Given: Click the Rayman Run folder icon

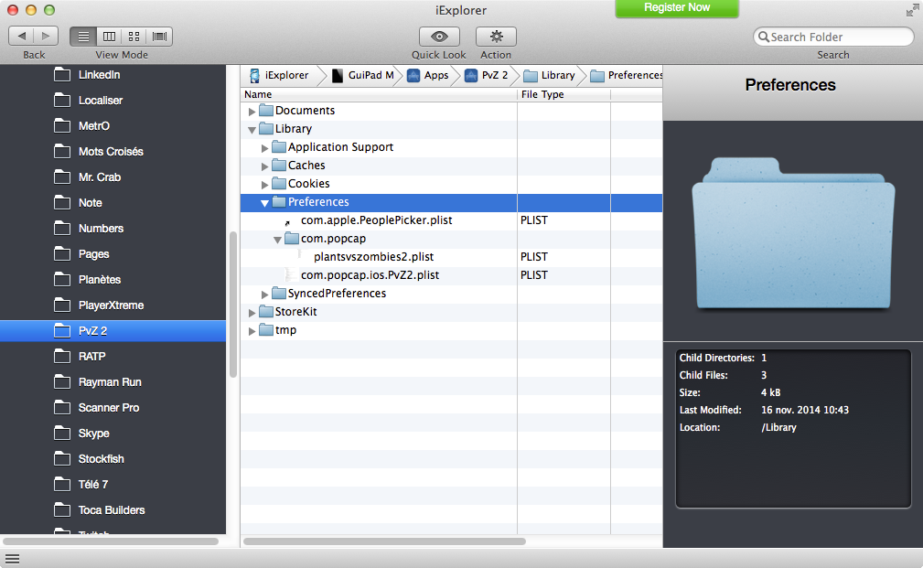Looking at the screenshot, I should (62, 382).
